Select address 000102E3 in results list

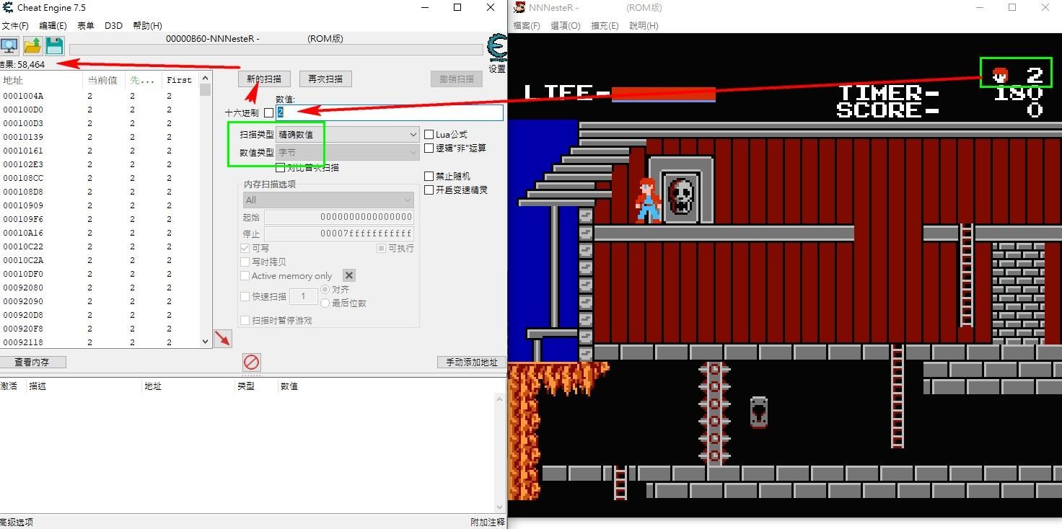pyautogui.click(x=100, y=164)
